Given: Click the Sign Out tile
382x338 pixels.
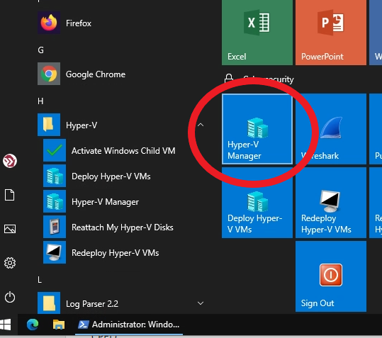Looking at the screenshot, I should 330,276.
